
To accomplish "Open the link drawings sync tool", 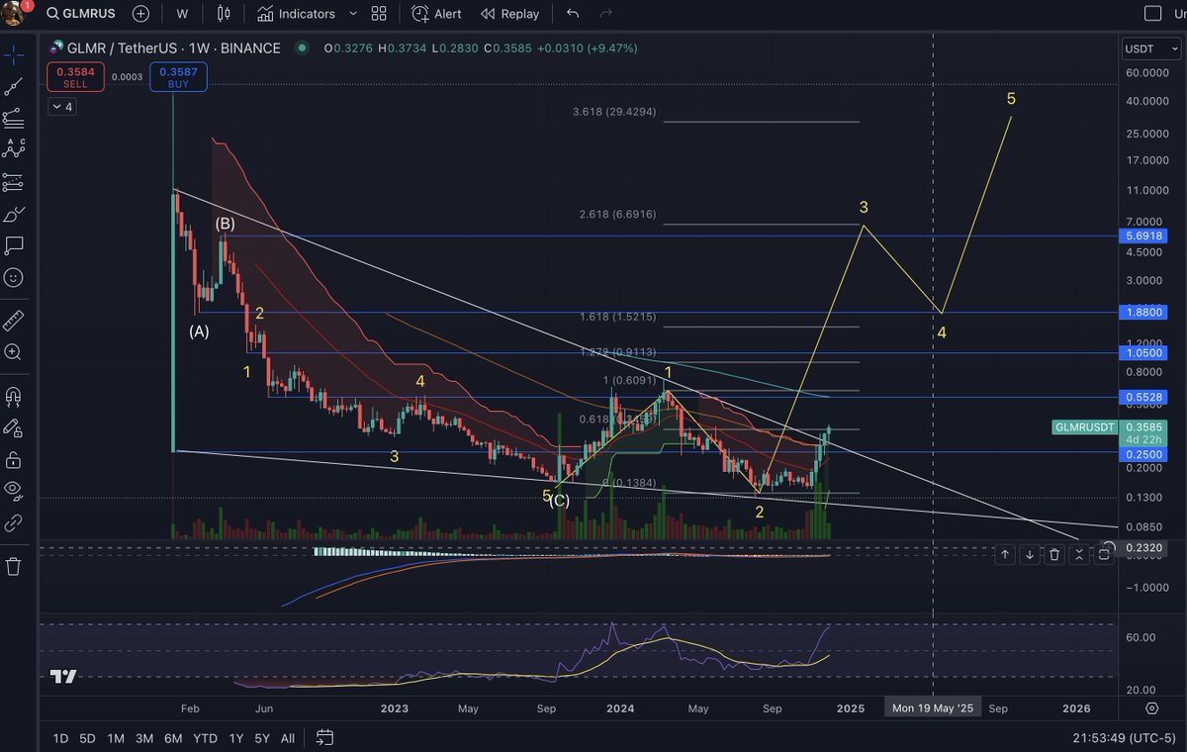I will (13, 521).
